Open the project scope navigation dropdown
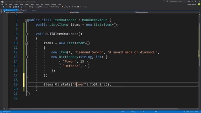201x113 pixels. 36,12
